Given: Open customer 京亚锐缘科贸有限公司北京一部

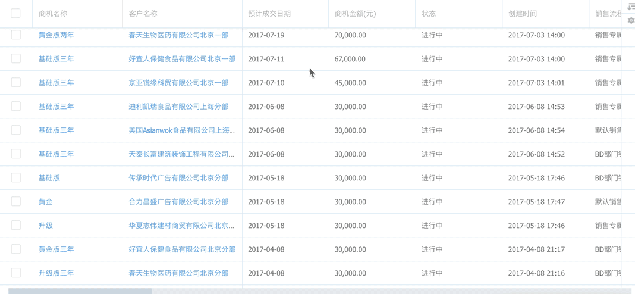Looking at the screenshot, I should click(x=178, y=83).
